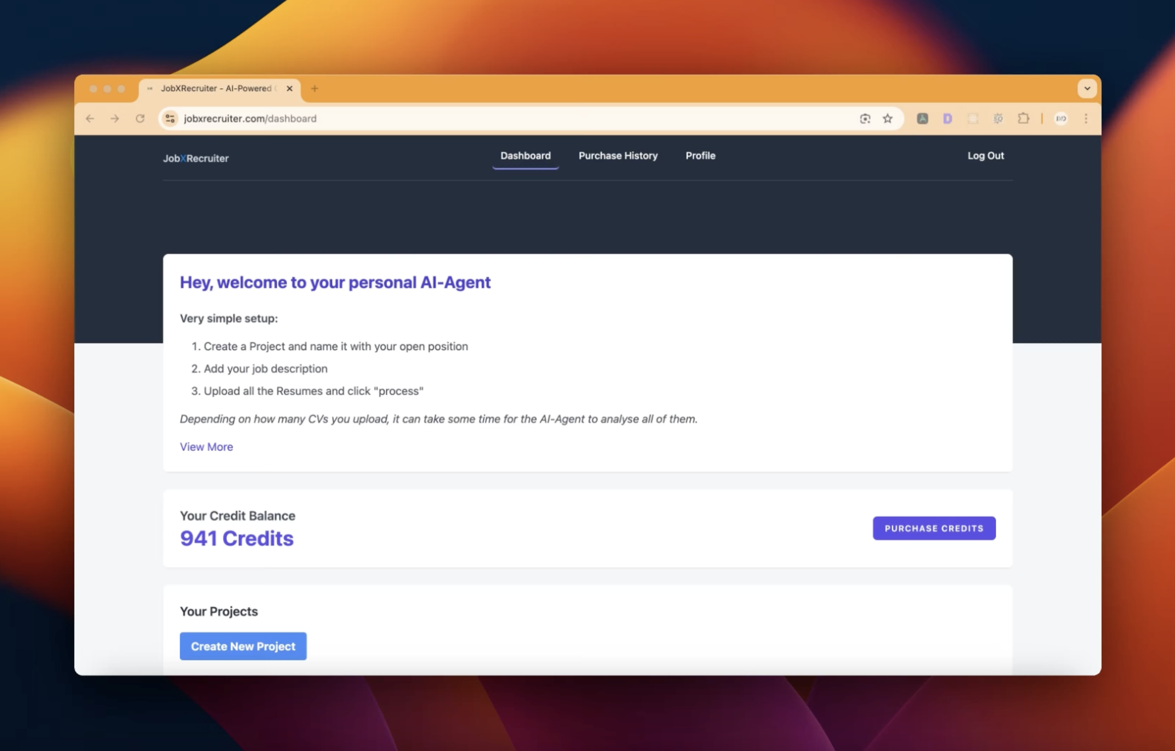Select the Dashboard navigation tab
Screen dimensions: 1175x751
tap(525, 156)
